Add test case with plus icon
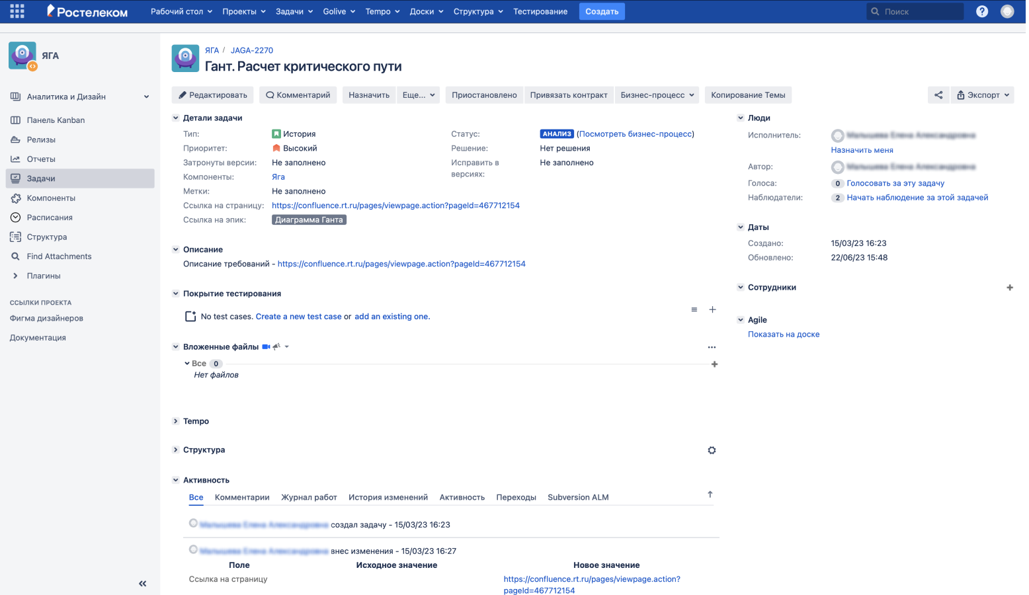Viewport: 1029px width, 595px height. [712, 309]
